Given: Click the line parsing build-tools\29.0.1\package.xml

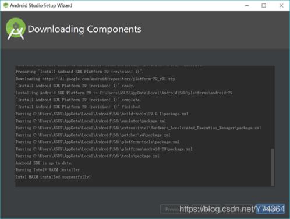Looking at the screenshot, I should (102, 114).
